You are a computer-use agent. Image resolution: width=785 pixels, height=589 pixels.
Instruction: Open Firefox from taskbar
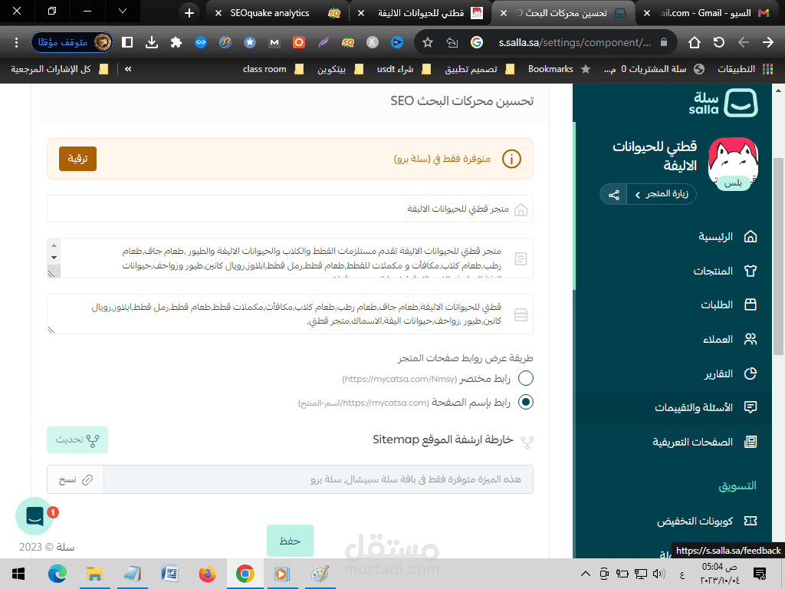point(207,574)
